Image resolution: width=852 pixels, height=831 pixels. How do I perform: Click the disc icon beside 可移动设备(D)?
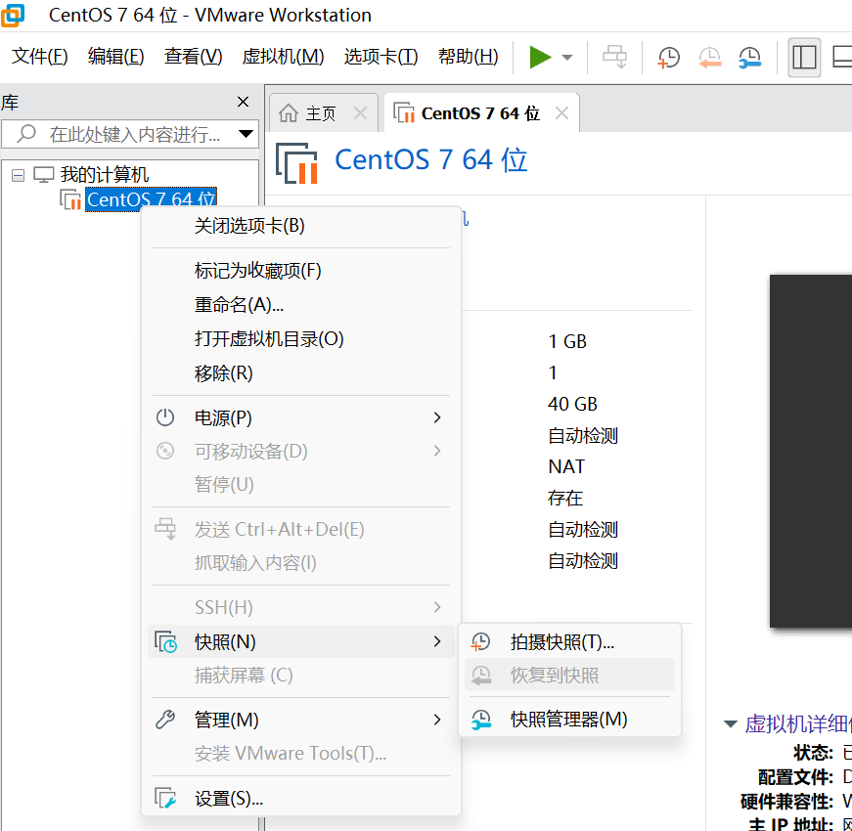coord(165,452)
